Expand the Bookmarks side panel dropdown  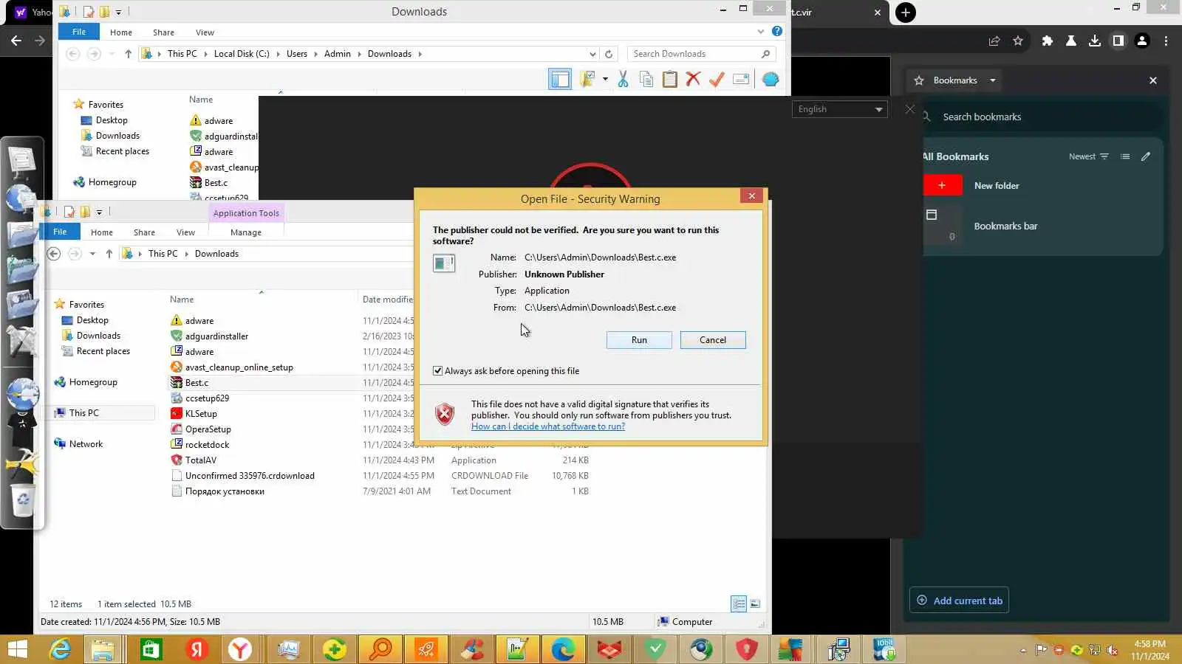993,80
